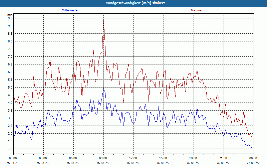Click the '18:00' time axis label

pyautogui.click(x=194, y=158)
